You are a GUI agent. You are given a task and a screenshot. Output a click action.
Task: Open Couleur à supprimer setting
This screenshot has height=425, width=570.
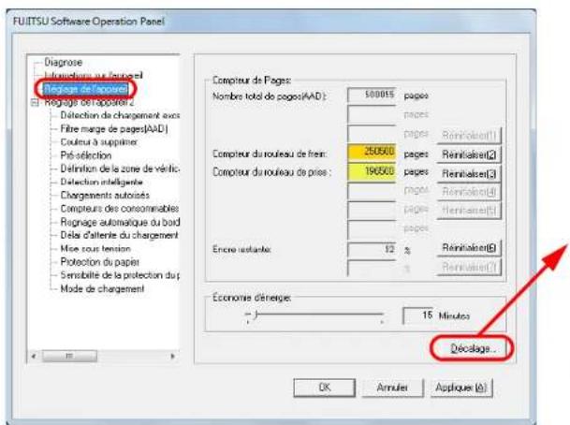pos(99,142)
